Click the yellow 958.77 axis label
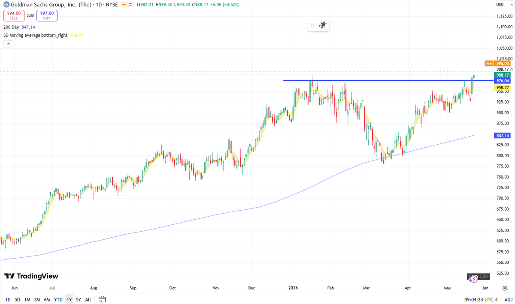This screenshot has width=515, height=304. click(503, 87)
